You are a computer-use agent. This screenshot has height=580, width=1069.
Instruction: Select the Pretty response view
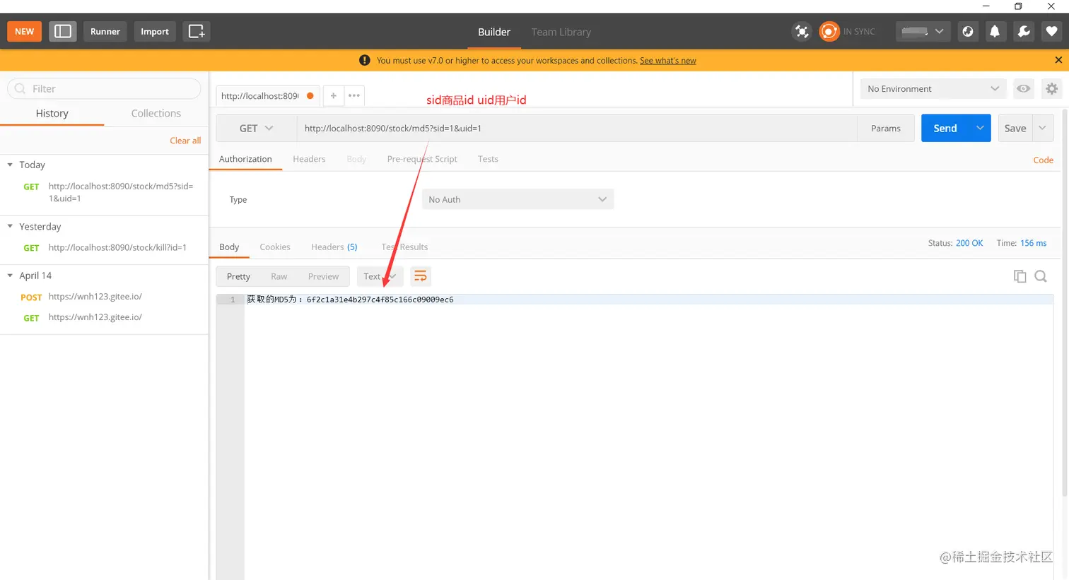tap(238, 276)
